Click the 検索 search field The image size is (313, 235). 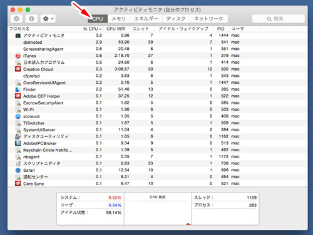[x=279, y=19]
